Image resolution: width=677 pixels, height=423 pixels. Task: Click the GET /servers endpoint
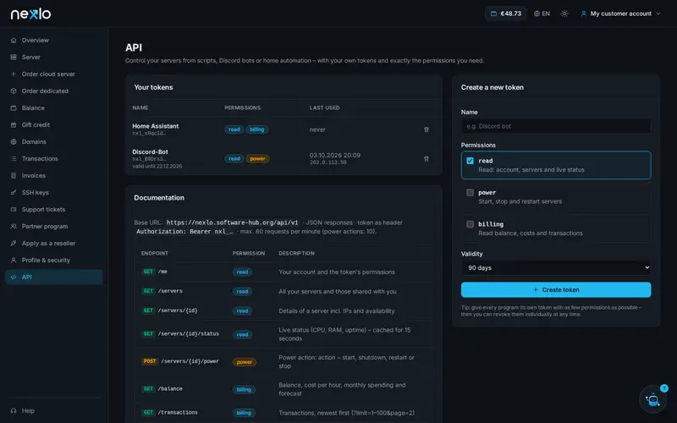pos(162,291)
